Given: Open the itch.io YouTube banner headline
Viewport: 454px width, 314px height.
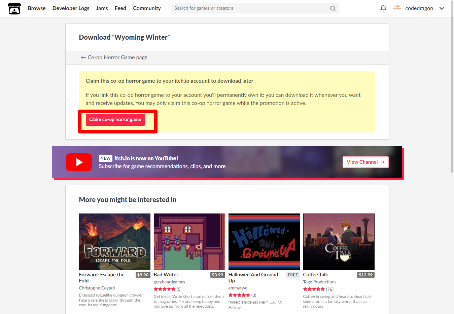Looking at the screenshot, I should [x=146, y=158].
